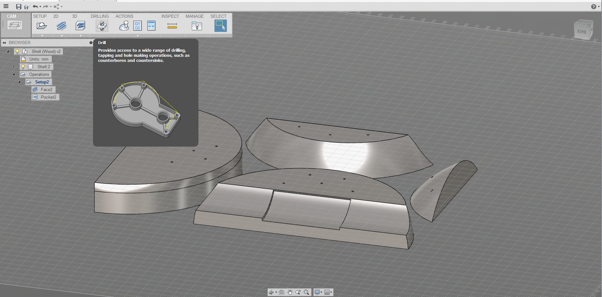Click the Save floppy disk icon
Screen dimensions: 602x297
click(x=19, y=7)
